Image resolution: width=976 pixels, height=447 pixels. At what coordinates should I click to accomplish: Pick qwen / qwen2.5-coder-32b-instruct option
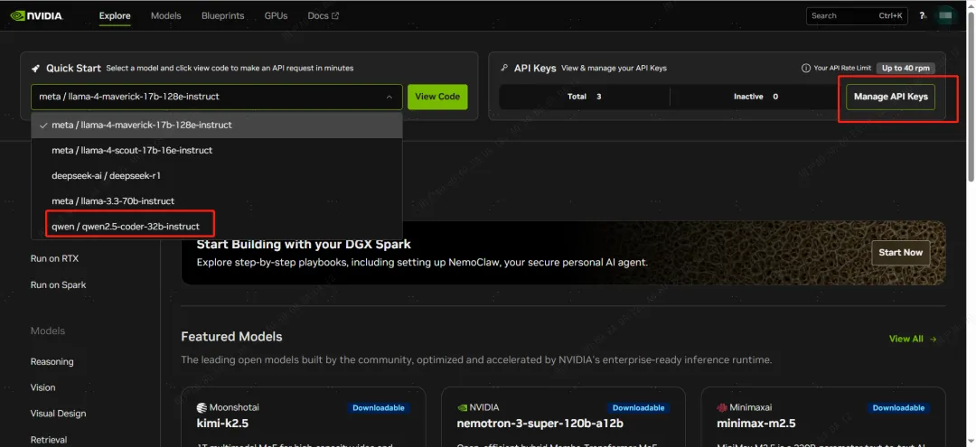[217, 227]
